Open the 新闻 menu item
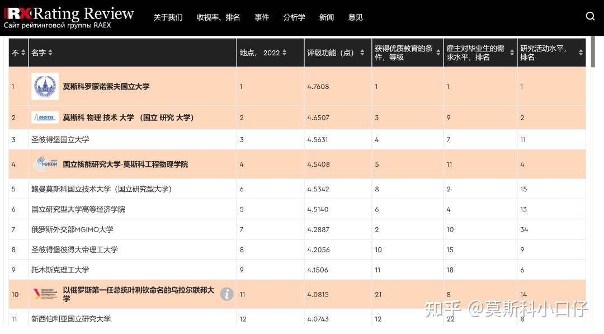Screen dimensions: 604x334 coord(327,17)
